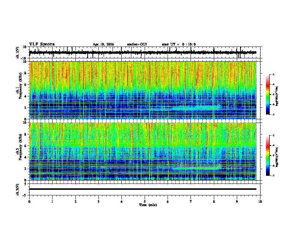Click the "8" kHz tick on ch.1 frequency axis
Image resolution: width=293 pixels, height=226 pixels.
click(26, 73)
